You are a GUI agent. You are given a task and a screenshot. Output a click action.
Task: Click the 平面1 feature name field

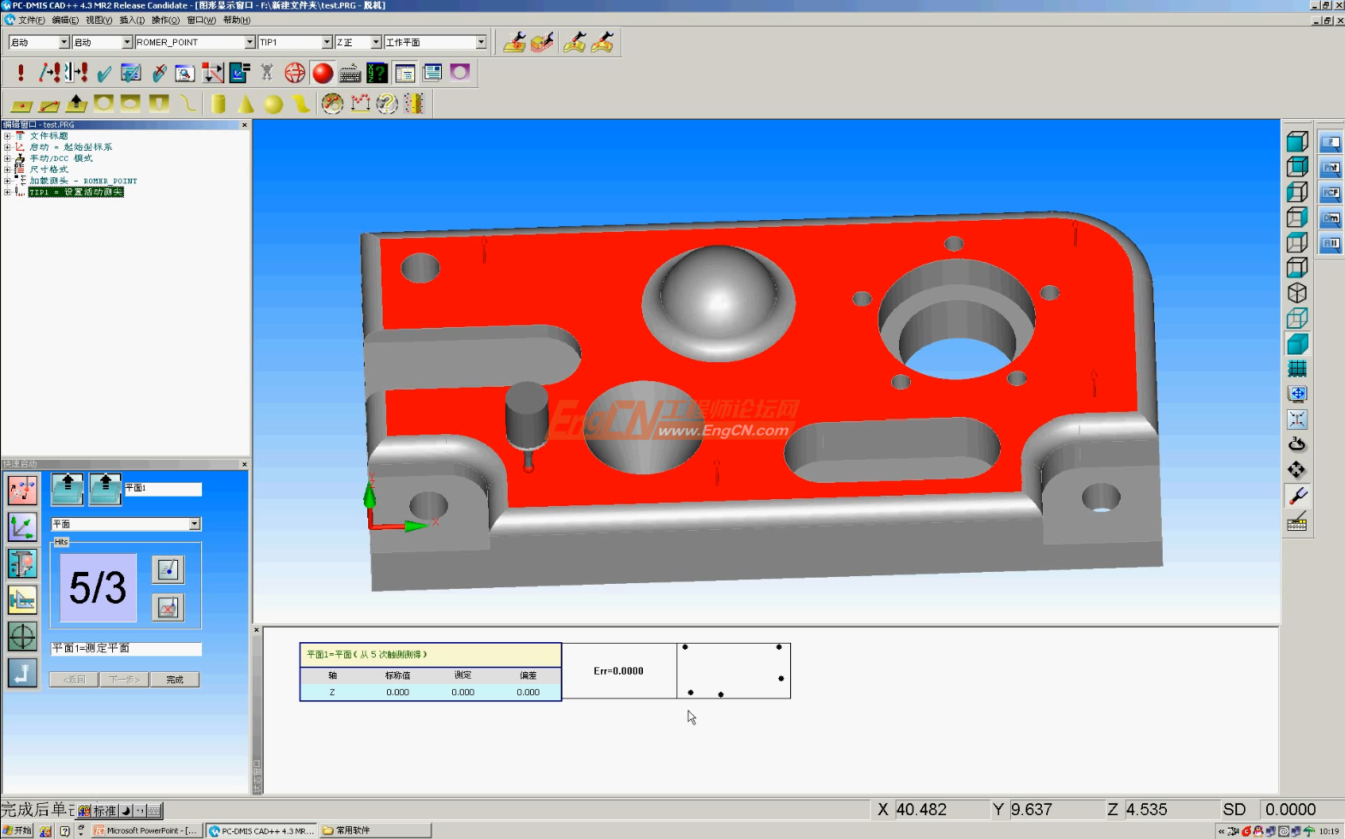pos(163,489)
